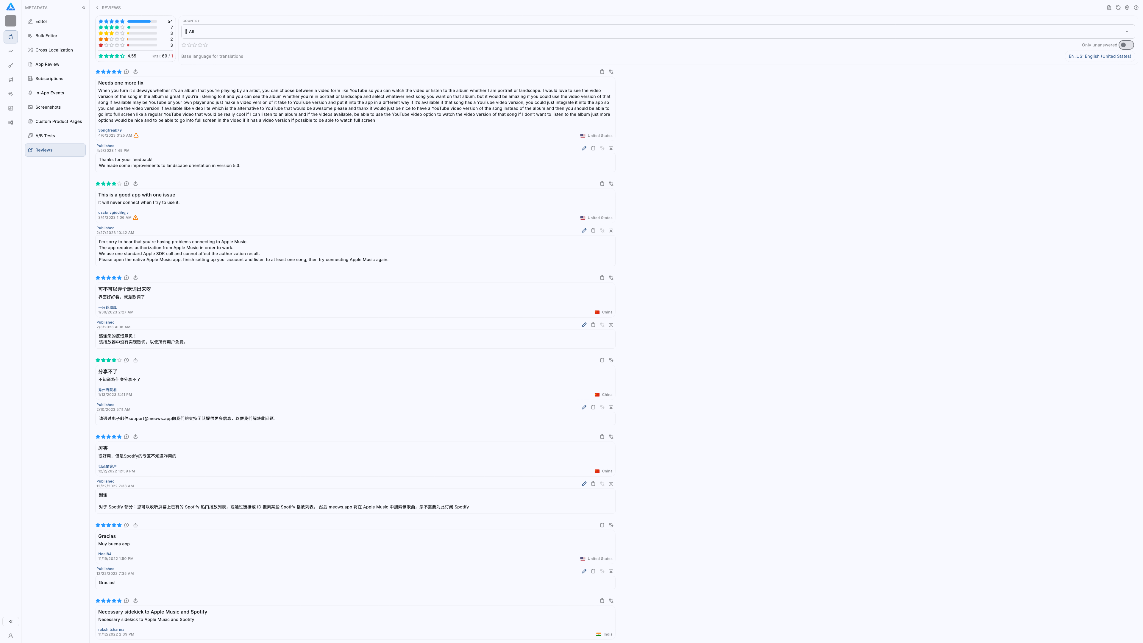
Task: Translate the 'Needs one more fix' review
Action: point(611,71)
